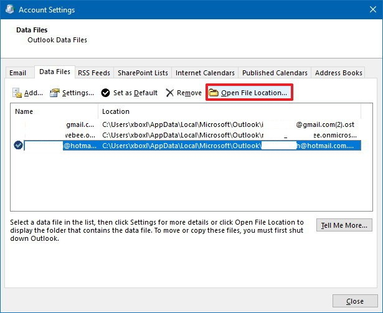383x313 pixels.
Task: Click the gmail.com(2).ost location path
Action: (x=228, y=124)
